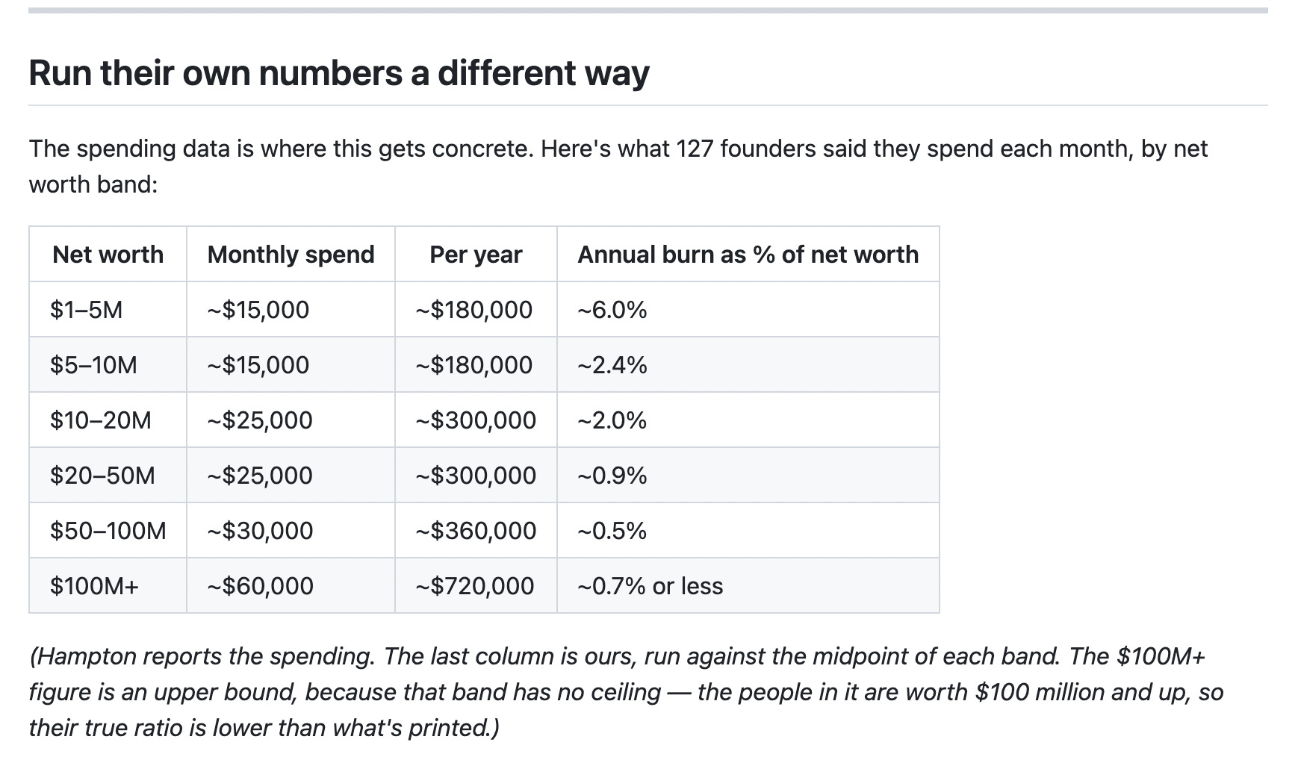The image size is (1298, 760).
Task: Click the ~6.0% annual burn cell
Action: pos(748,309)
